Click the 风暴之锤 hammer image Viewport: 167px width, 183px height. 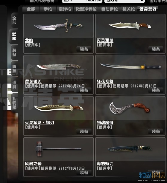click(x=58, y=149)
